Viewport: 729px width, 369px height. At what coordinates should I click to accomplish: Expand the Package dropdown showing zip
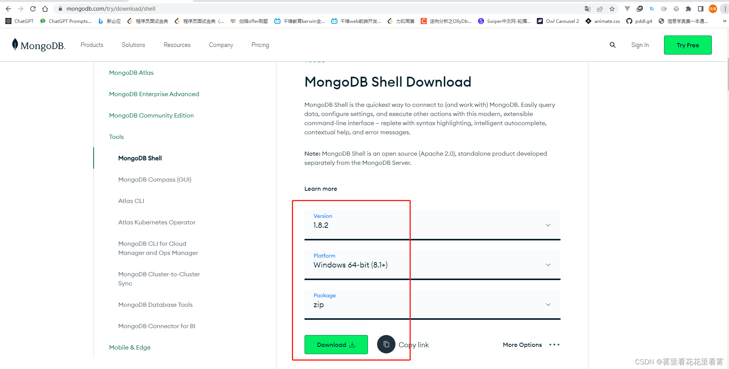(x=548, y=304)
